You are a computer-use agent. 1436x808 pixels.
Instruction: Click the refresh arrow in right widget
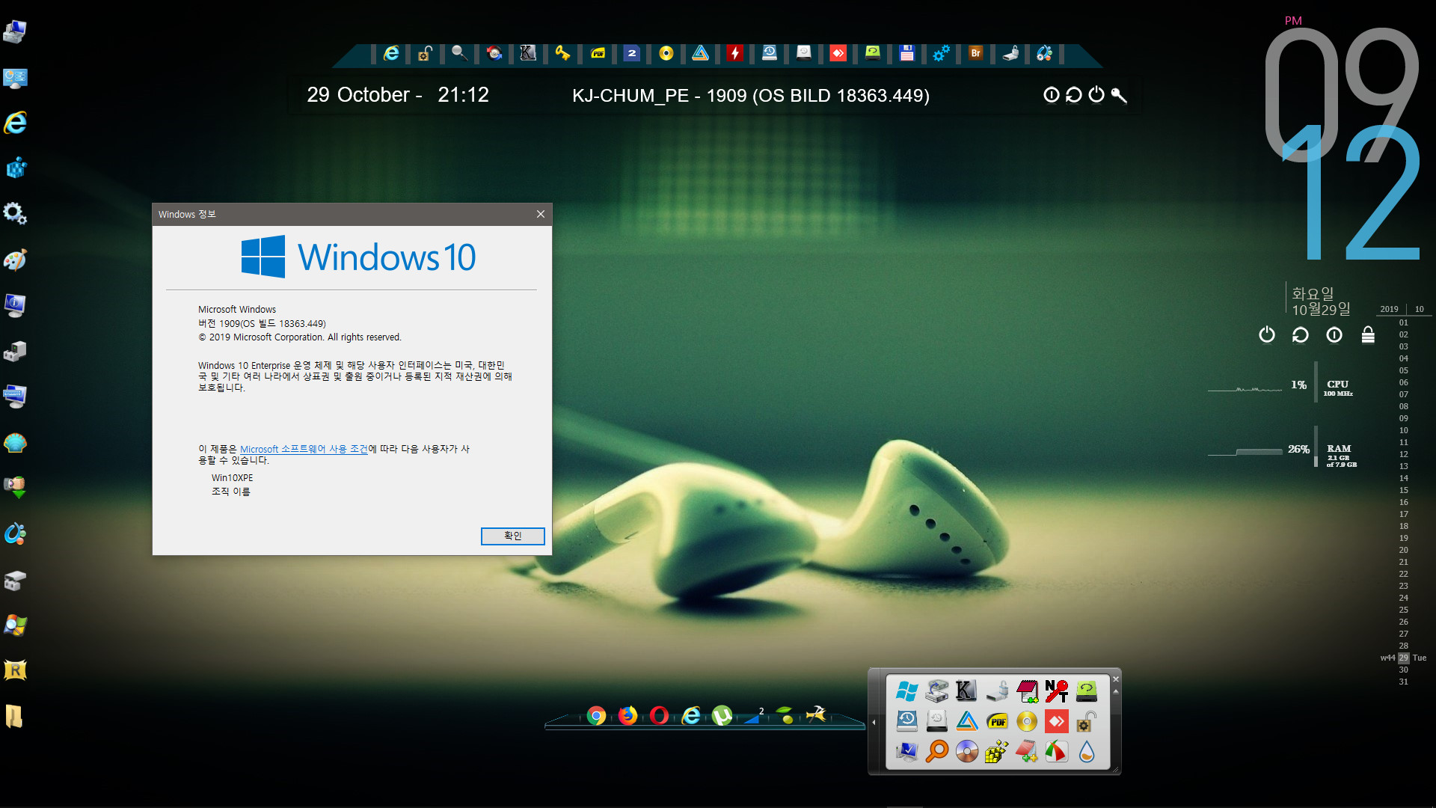[x=1301, y=334]
